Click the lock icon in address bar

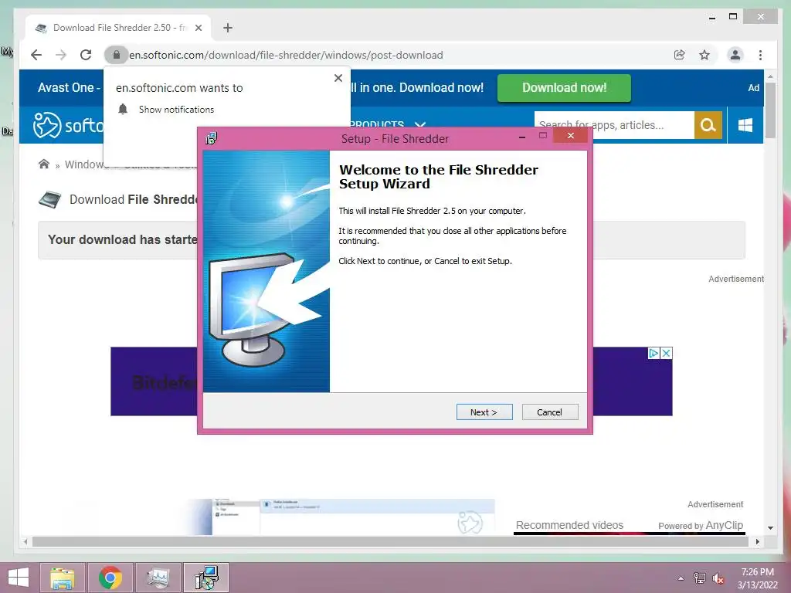click(116, 55)
